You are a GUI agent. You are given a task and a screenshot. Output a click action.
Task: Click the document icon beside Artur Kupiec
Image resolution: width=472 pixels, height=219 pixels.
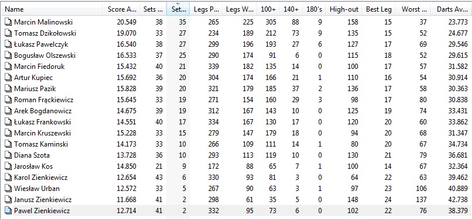pyautogui.click(x=9, y=78)
